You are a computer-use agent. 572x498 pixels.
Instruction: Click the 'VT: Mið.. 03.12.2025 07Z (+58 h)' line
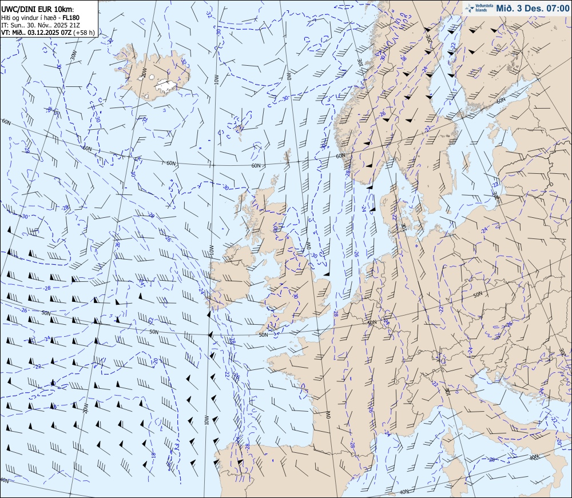48,33
